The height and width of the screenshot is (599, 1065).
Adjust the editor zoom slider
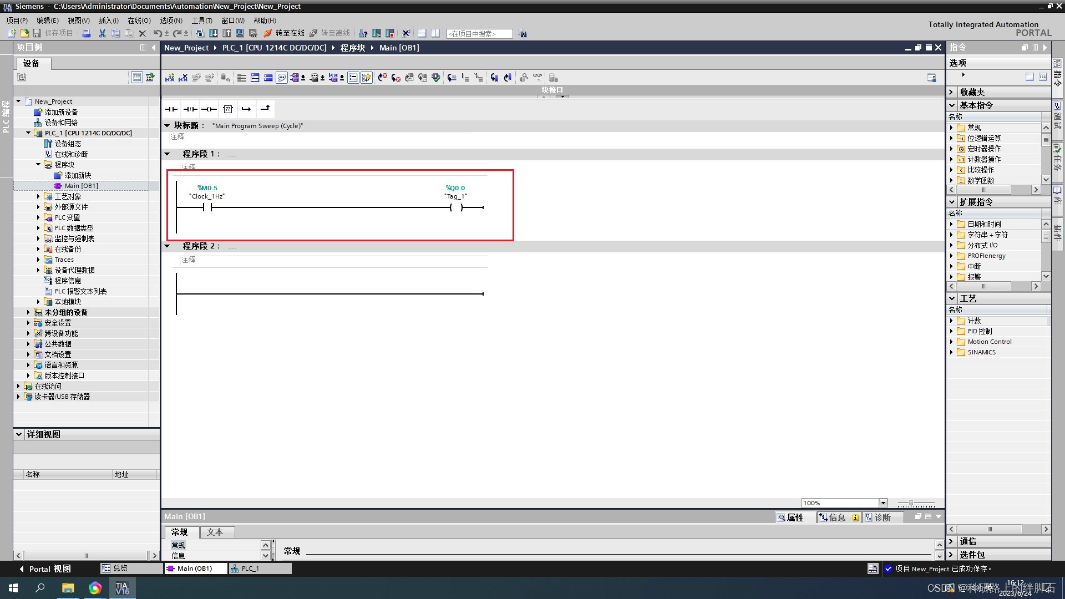click(911, 504)
